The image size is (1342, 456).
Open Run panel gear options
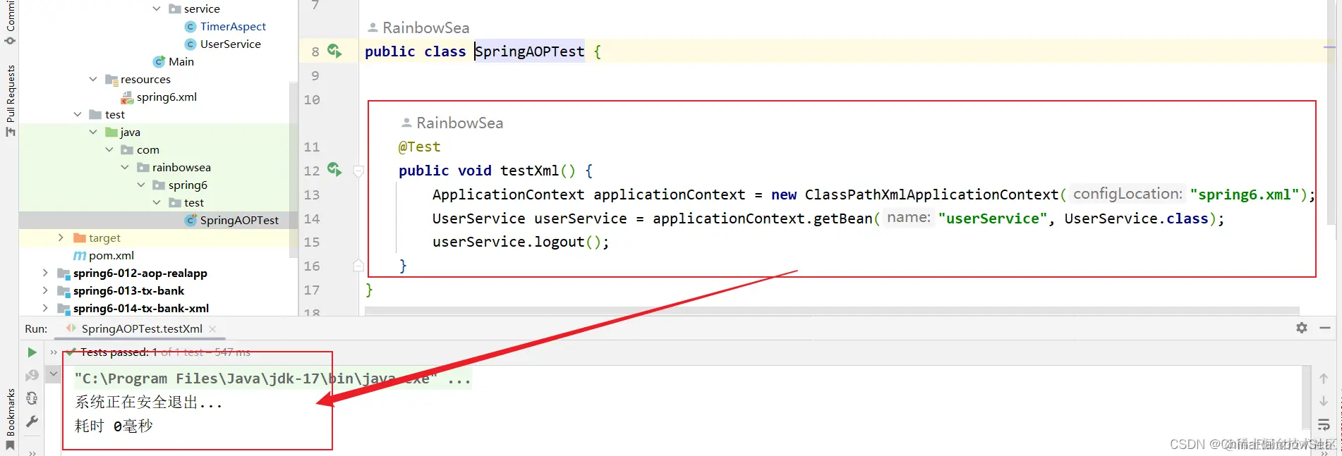(x=1302, y=328)
